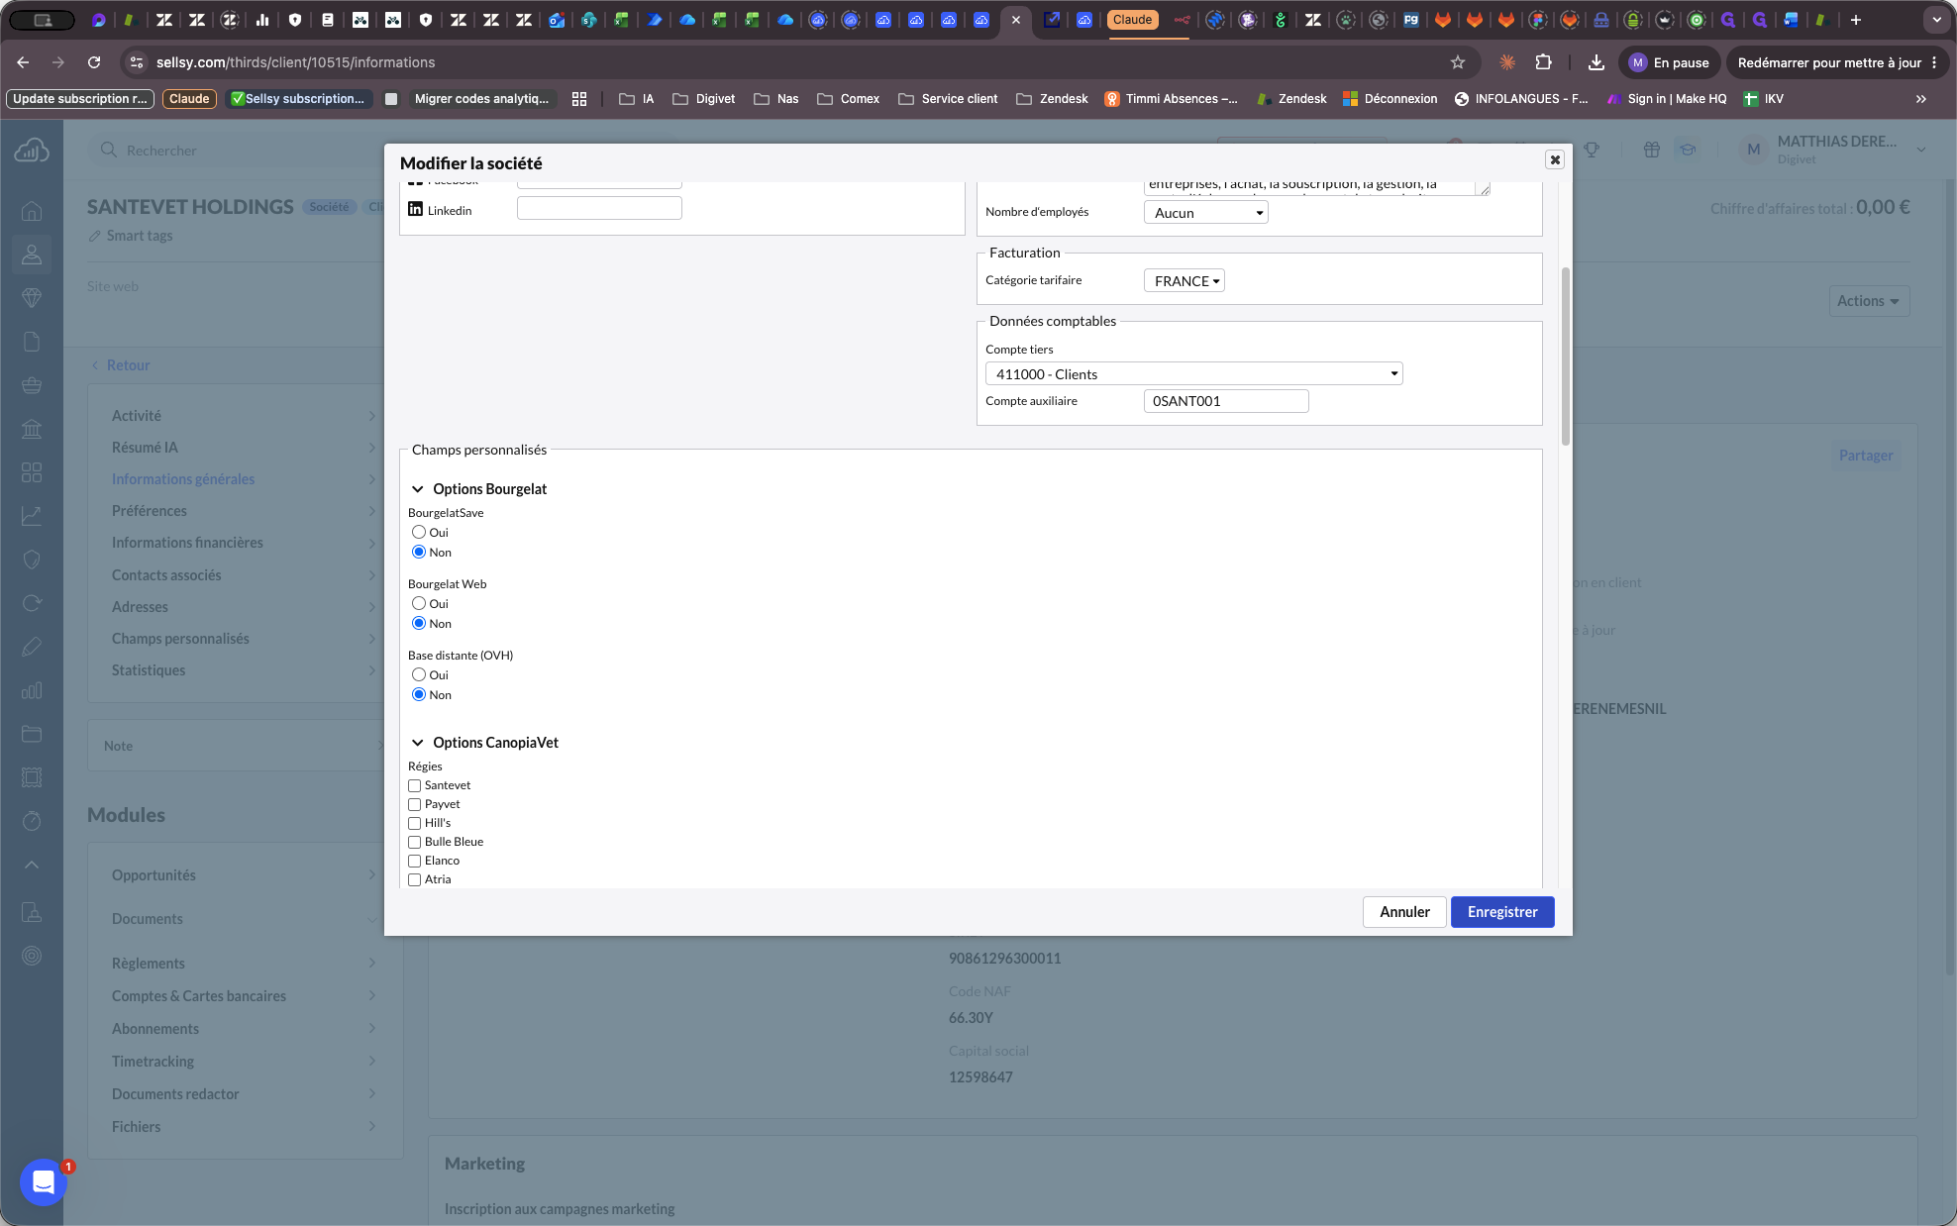1957x1226 pixels.
Task: Click the gift icon in top bar
Action: pos(1652,150)
